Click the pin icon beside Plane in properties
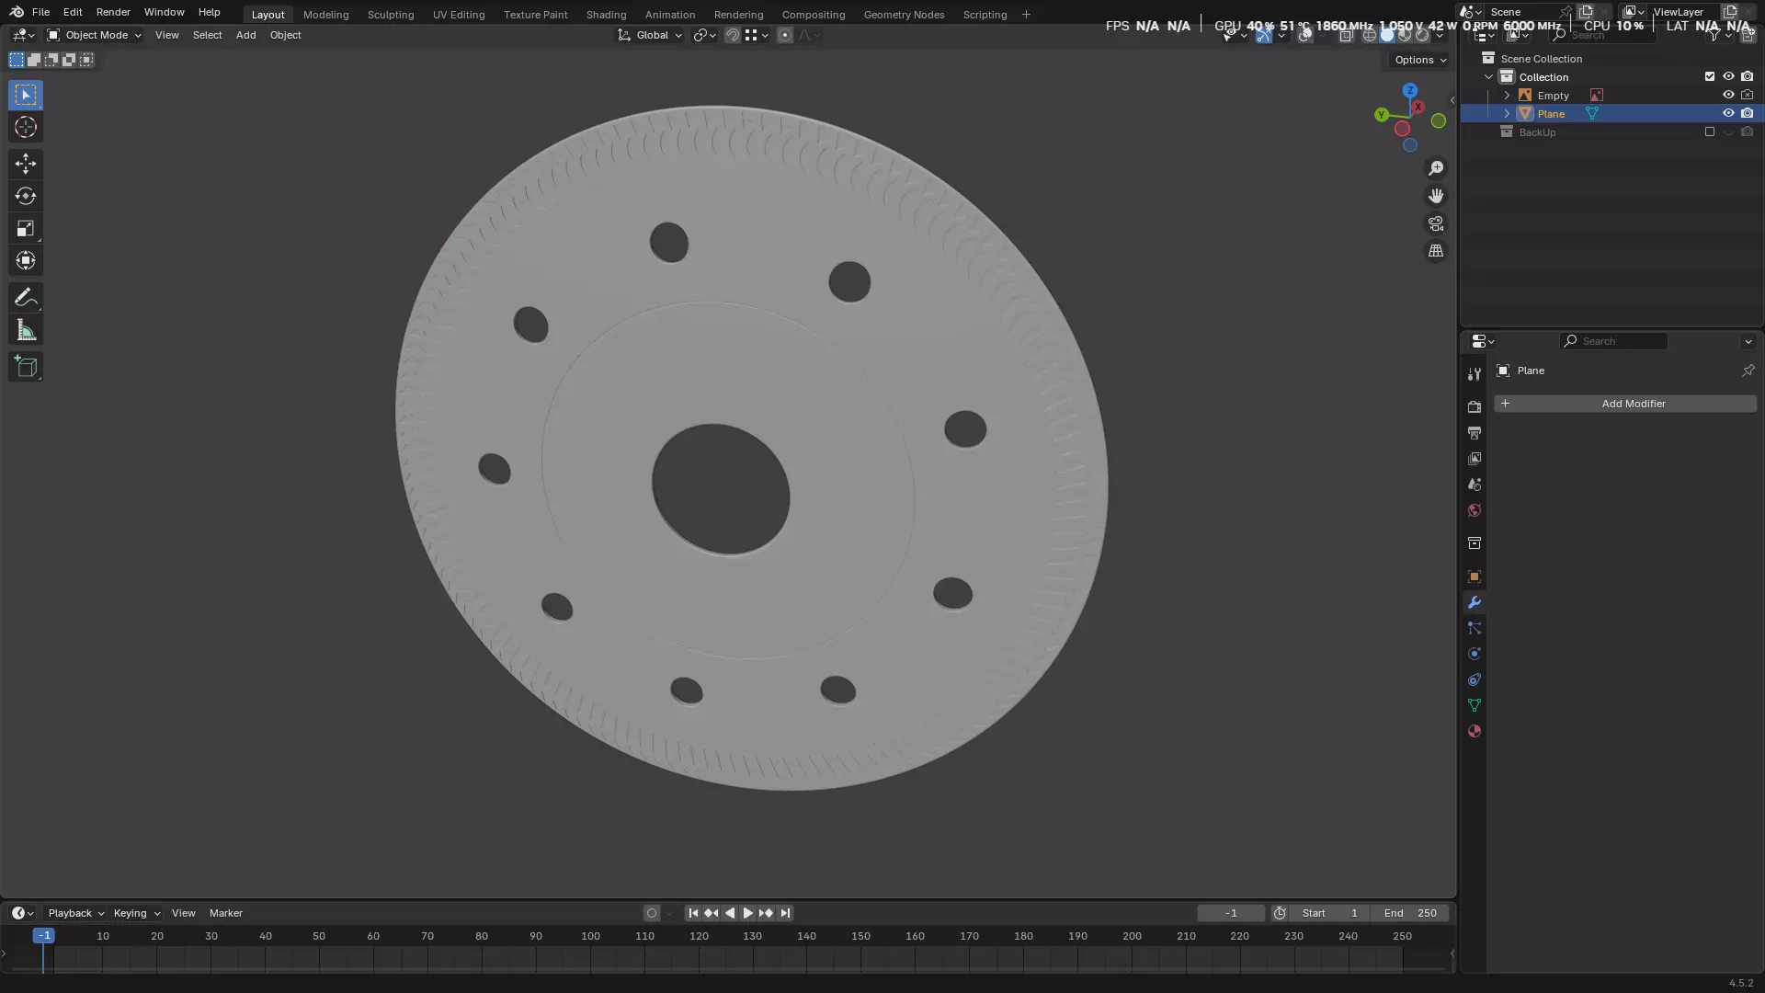The height and width of the screenshot is (993, 1765). [1748, 371]
